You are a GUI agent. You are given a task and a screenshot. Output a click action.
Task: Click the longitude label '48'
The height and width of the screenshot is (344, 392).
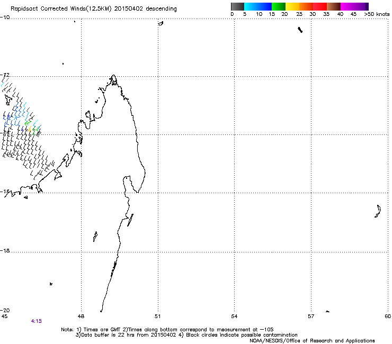(x=81, y=316)
